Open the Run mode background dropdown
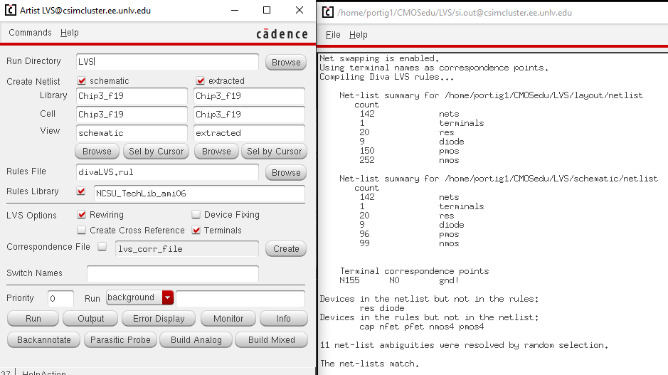Screen dimensions: 668x375 coord(167,298)
